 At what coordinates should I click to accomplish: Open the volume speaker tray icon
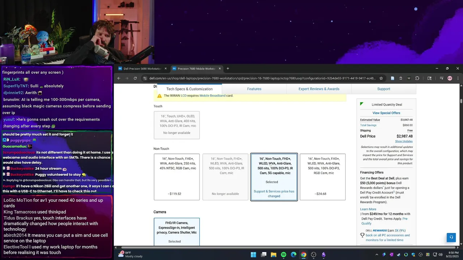pos(440,255)
